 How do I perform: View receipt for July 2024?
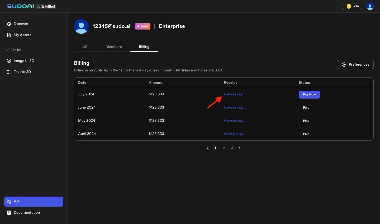(x=234, y=94)
